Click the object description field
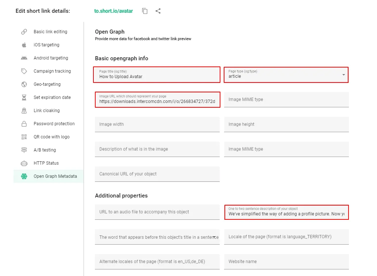This screenshot has width=377, height=276. [286, 212]
